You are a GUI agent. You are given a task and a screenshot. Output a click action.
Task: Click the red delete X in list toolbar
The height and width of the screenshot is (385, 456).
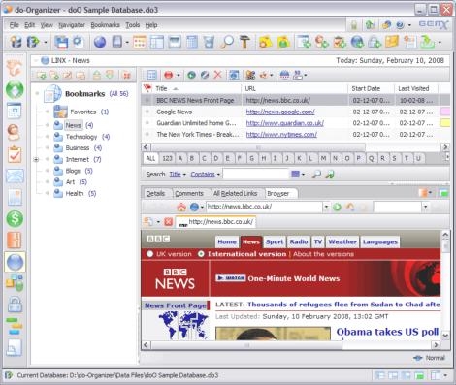[x=218, y=75]
